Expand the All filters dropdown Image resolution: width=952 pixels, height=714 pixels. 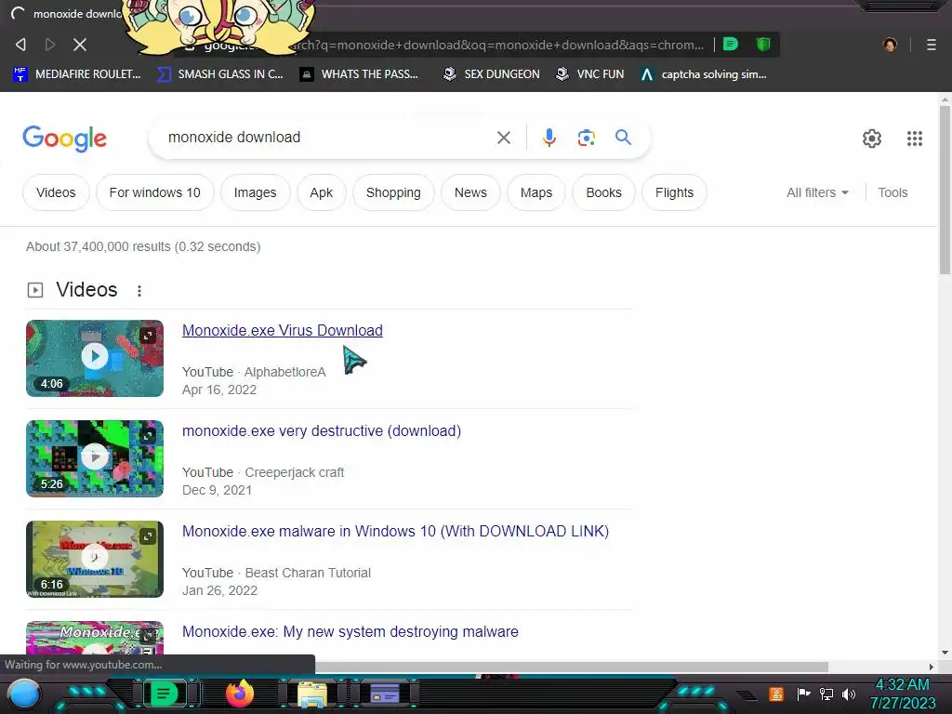click(x=817, y=192)
